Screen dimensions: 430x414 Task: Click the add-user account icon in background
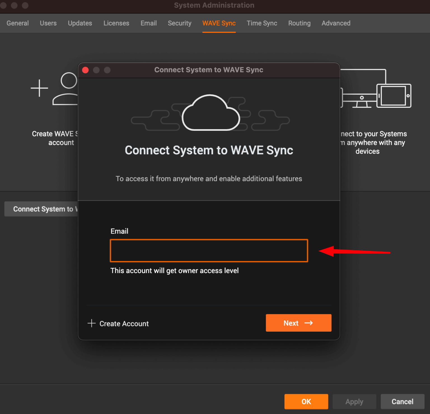[x=54, y=89]
